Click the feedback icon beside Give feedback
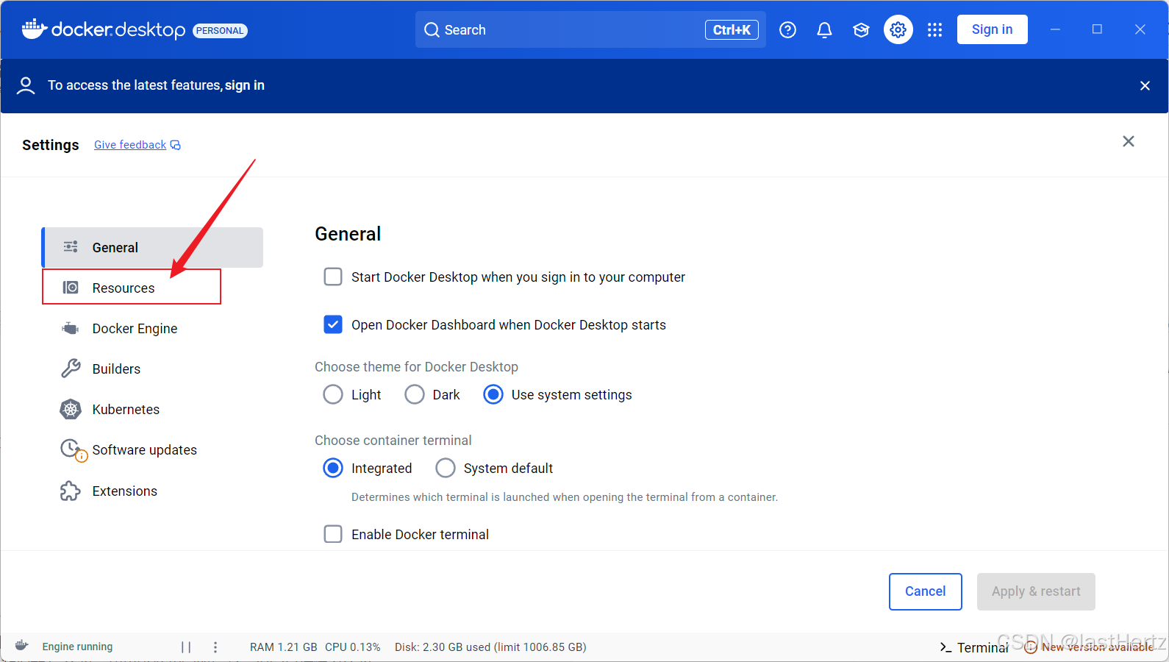Screen dimensions: 1169x662 (175, 145)
